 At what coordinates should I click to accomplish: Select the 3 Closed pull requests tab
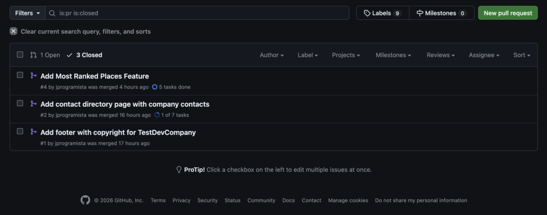coord(84,55)
